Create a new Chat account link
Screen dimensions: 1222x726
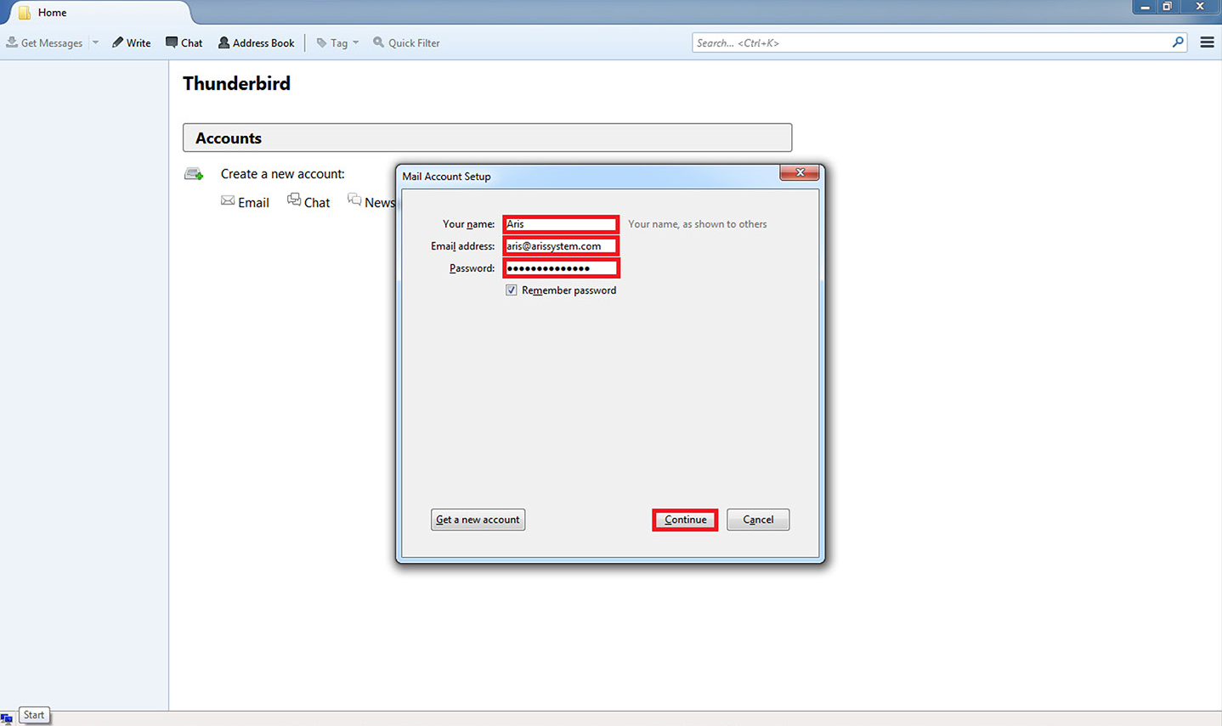[x=308, y=202]
